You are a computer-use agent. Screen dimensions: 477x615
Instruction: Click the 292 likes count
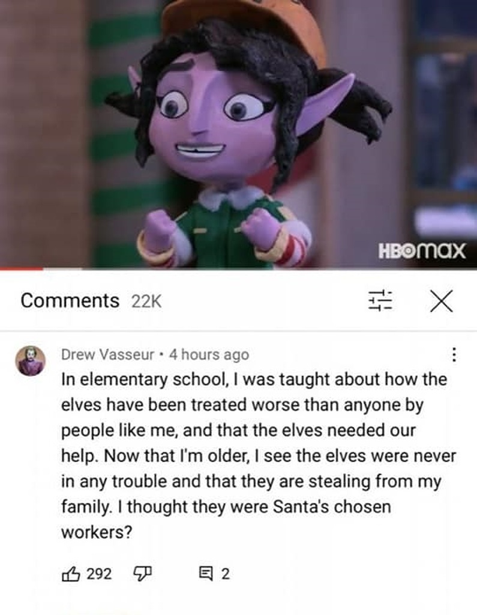(99, 574)
